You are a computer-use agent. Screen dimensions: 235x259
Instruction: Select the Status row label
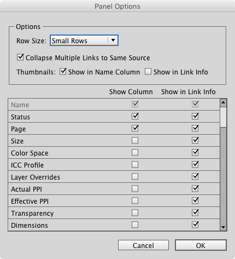pos(20,117)
